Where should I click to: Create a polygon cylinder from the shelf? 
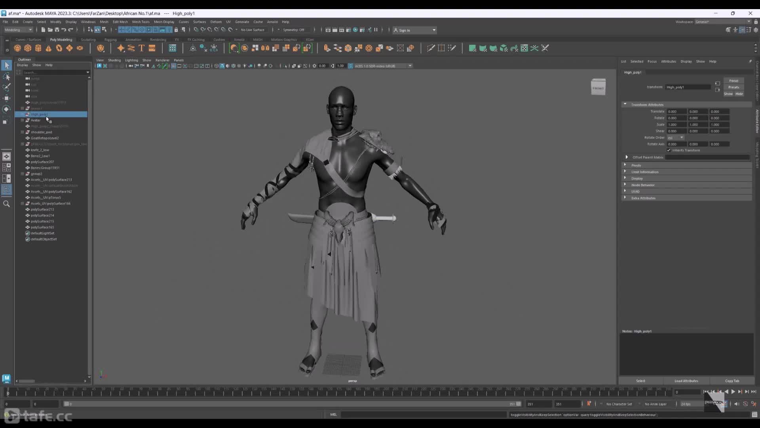tap(38, 48)
